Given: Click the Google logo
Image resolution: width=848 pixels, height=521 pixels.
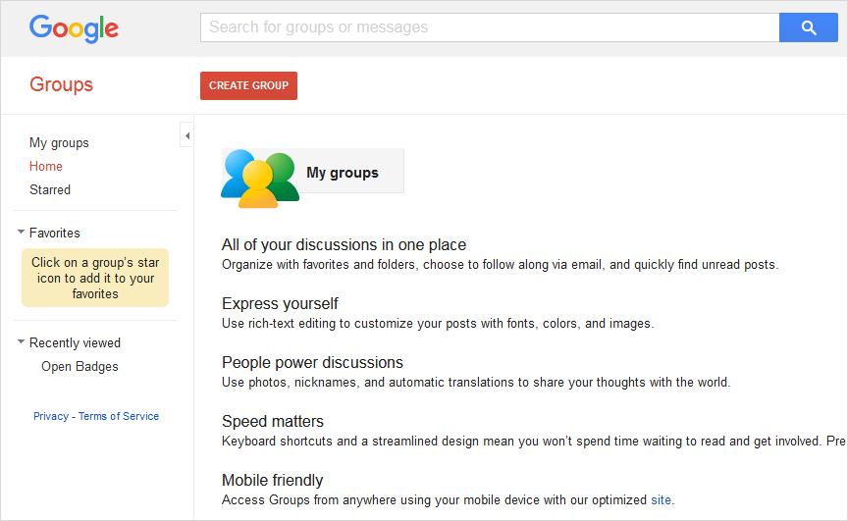Looking at the screenshot, I should pos(74,27).
